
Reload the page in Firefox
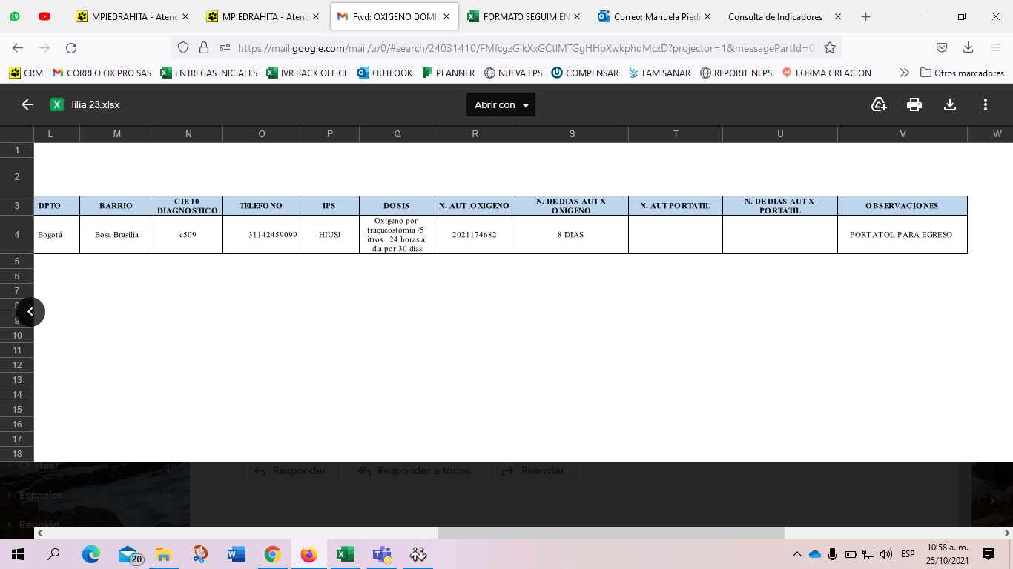tap(71, 48)
